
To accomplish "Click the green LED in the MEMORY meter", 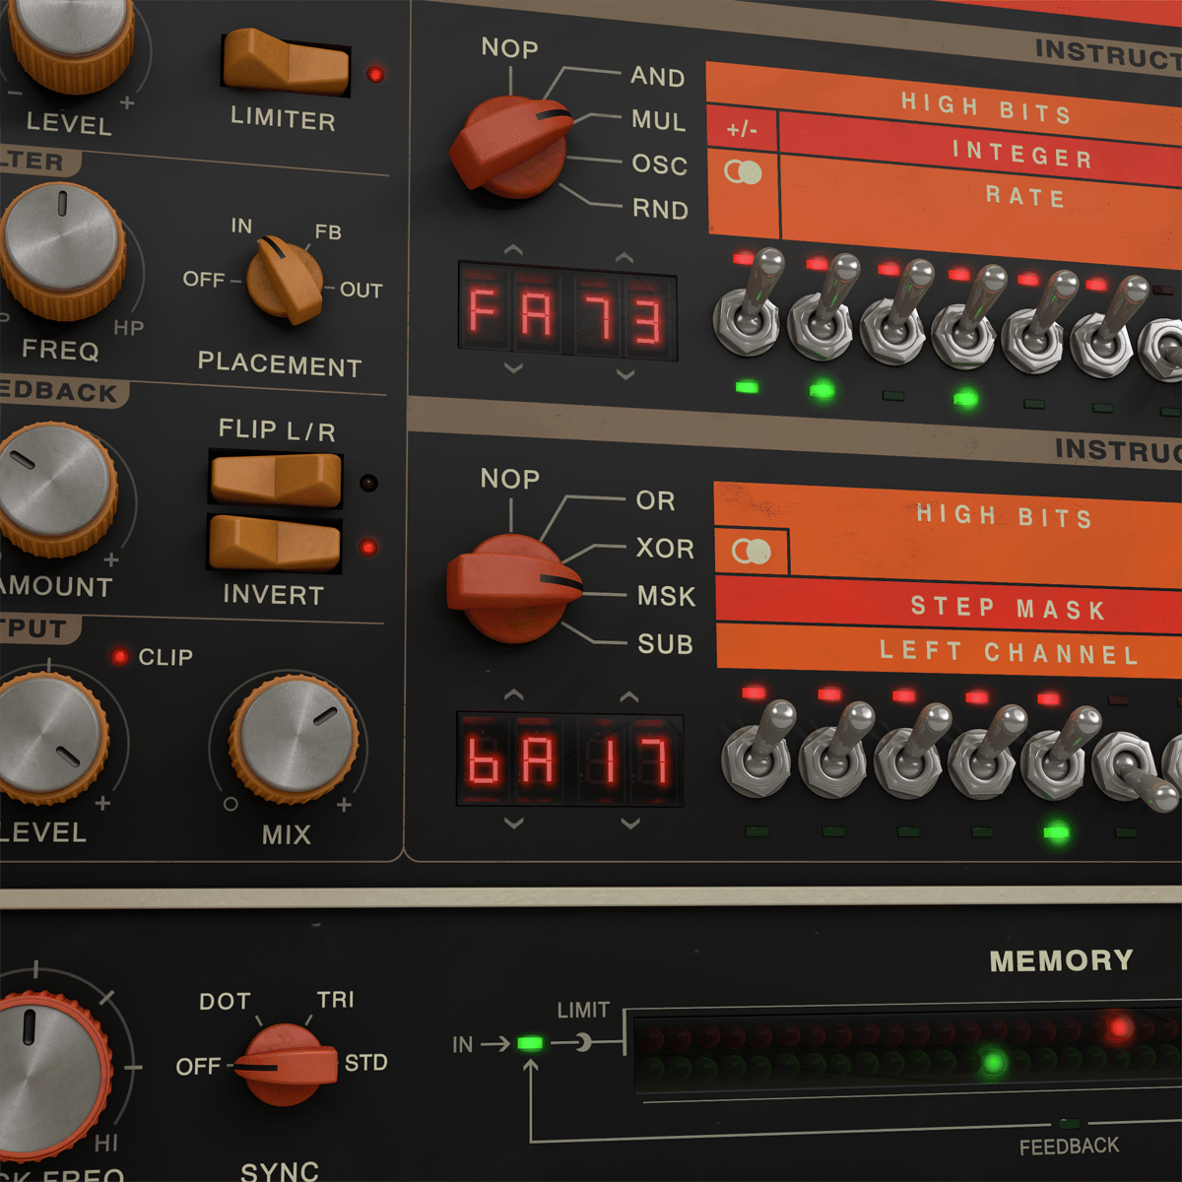I will pyautogui.click(x=991, y=1061).
